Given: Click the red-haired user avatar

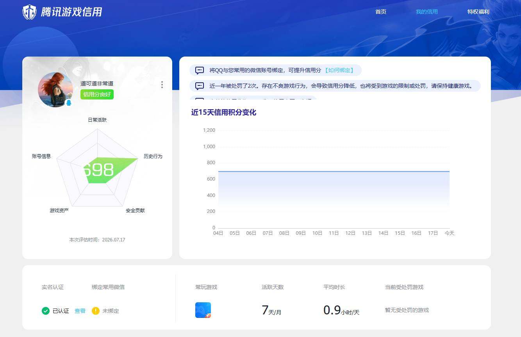Looking at the screenshot, I should coord(55,90).
